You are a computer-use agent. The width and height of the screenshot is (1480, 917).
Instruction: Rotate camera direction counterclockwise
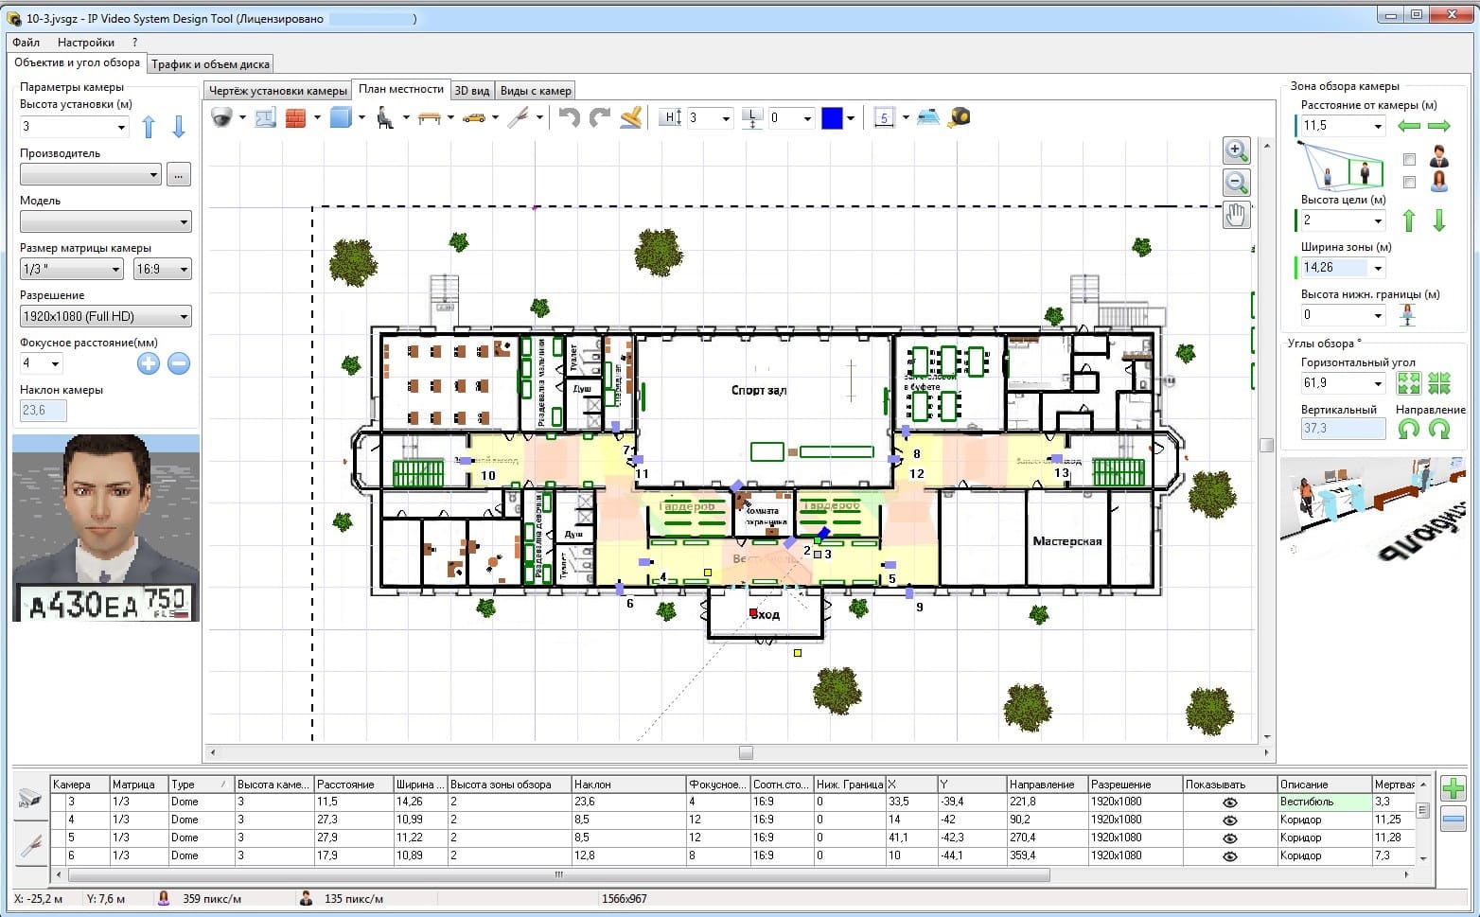(1409, 429)
